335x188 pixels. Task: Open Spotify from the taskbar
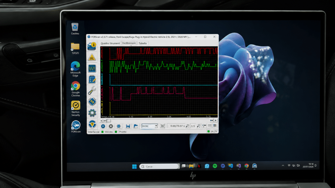pyautogui.click(x=215, y=166)
